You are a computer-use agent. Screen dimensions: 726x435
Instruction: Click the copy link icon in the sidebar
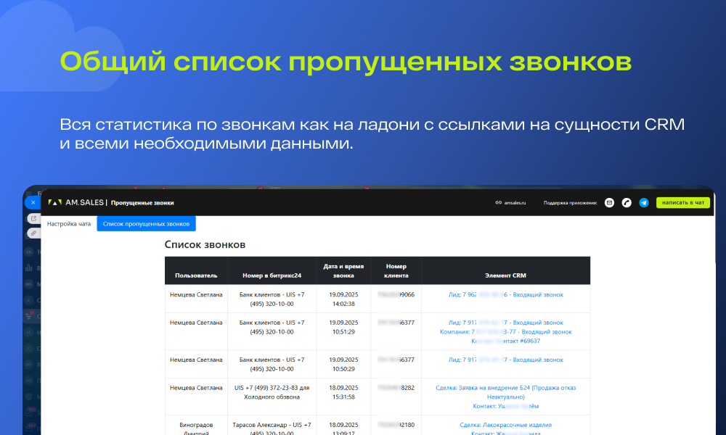point(33,233)
